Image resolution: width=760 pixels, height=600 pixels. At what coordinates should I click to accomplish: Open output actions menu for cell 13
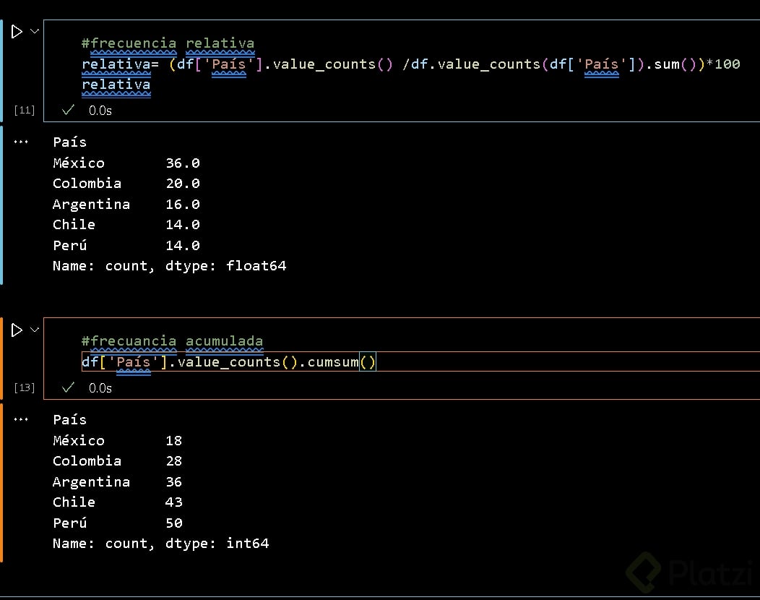(21, 419)
